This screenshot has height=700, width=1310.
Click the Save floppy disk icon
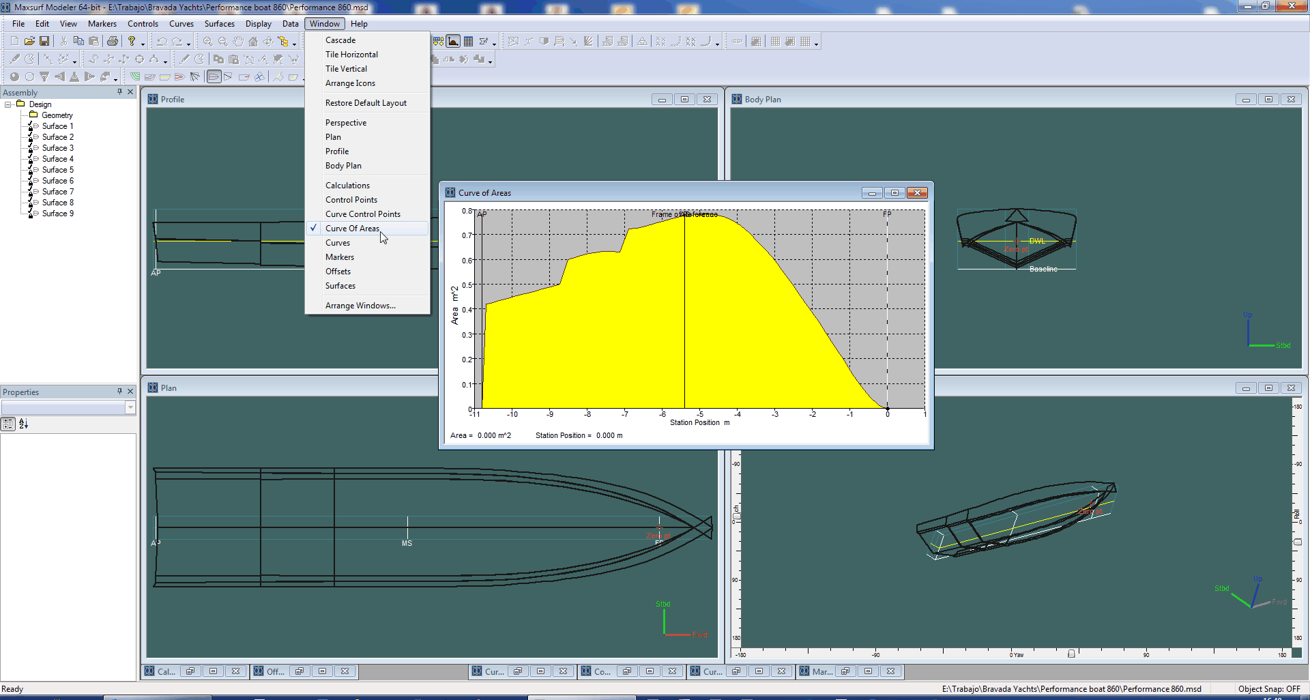pos(44,42)
